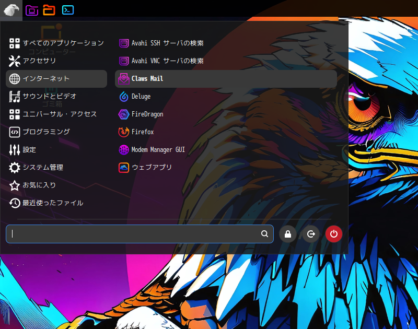418x329 pixels.
Task: Click inside the application search field
Action: pos(140,234)
